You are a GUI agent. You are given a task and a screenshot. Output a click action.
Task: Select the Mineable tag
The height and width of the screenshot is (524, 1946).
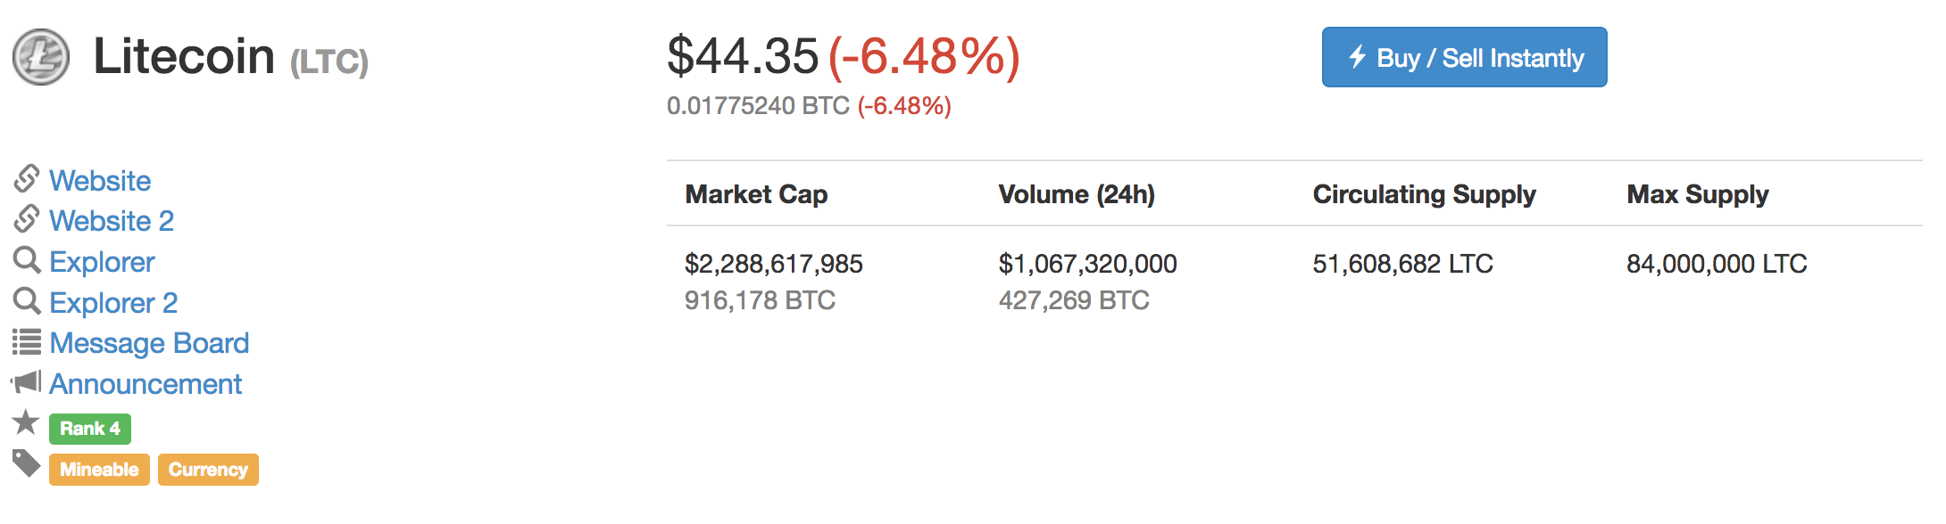[x=99, y=470]
